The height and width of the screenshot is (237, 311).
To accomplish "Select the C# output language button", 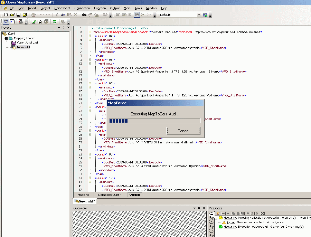I will [143, 15].
